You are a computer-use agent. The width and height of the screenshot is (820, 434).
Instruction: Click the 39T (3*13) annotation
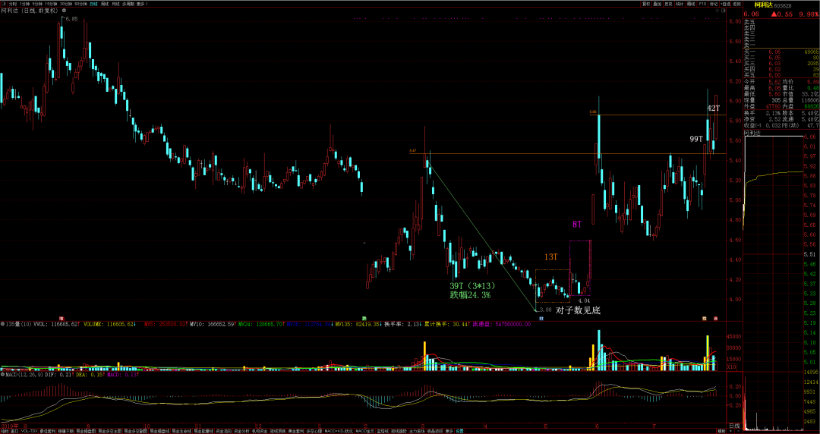472,286
